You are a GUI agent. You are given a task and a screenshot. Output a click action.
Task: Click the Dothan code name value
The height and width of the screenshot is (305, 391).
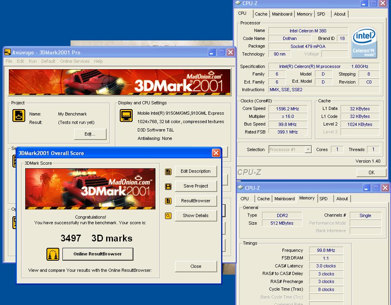(290, 38)
